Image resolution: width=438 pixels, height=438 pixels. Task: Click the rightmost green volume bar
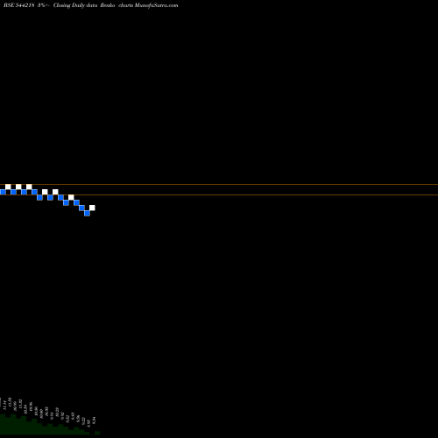coord(97,433)
